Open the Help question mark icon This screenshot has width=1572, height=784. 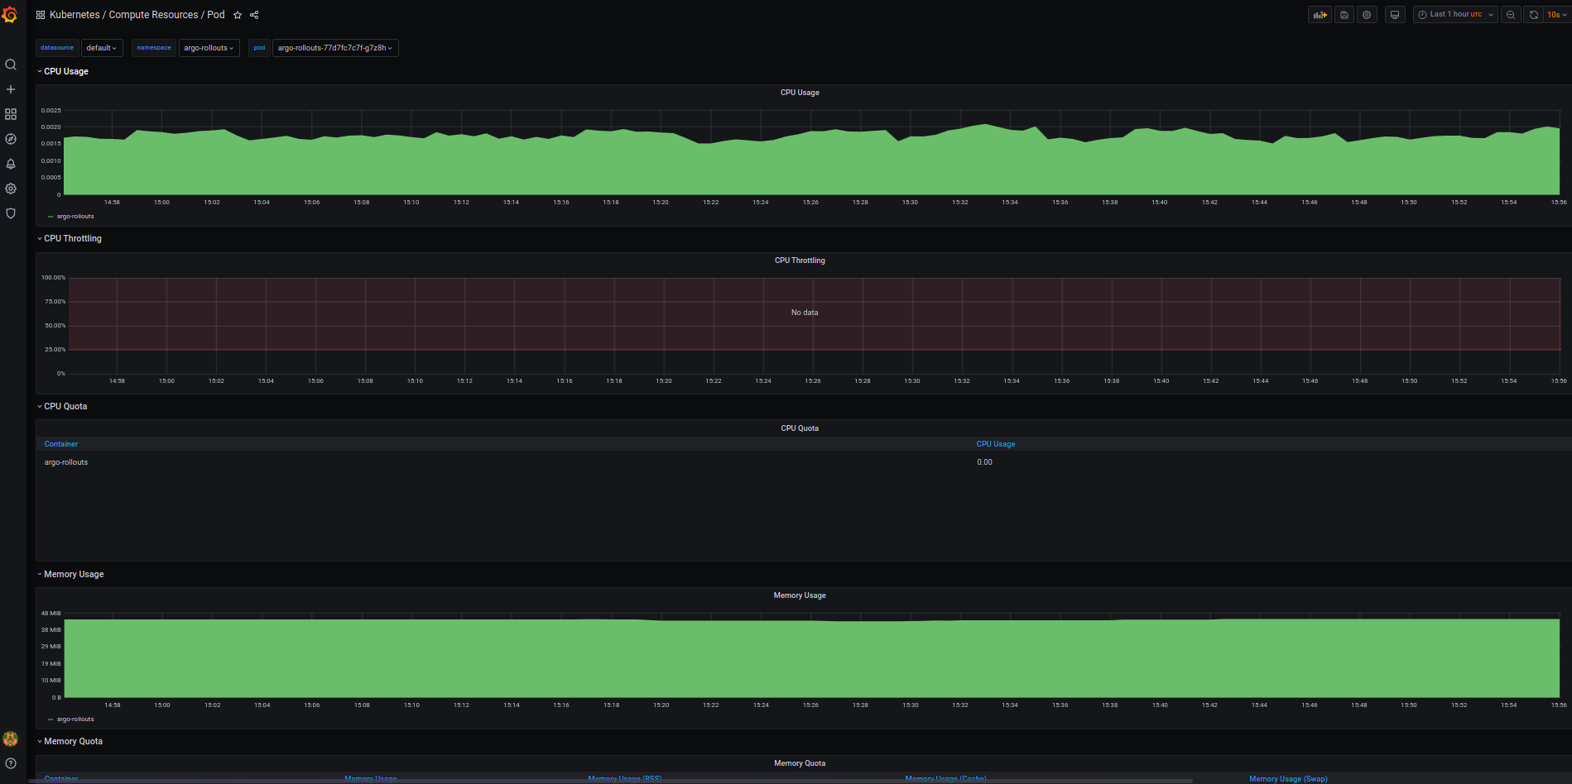tap(11, 763)
